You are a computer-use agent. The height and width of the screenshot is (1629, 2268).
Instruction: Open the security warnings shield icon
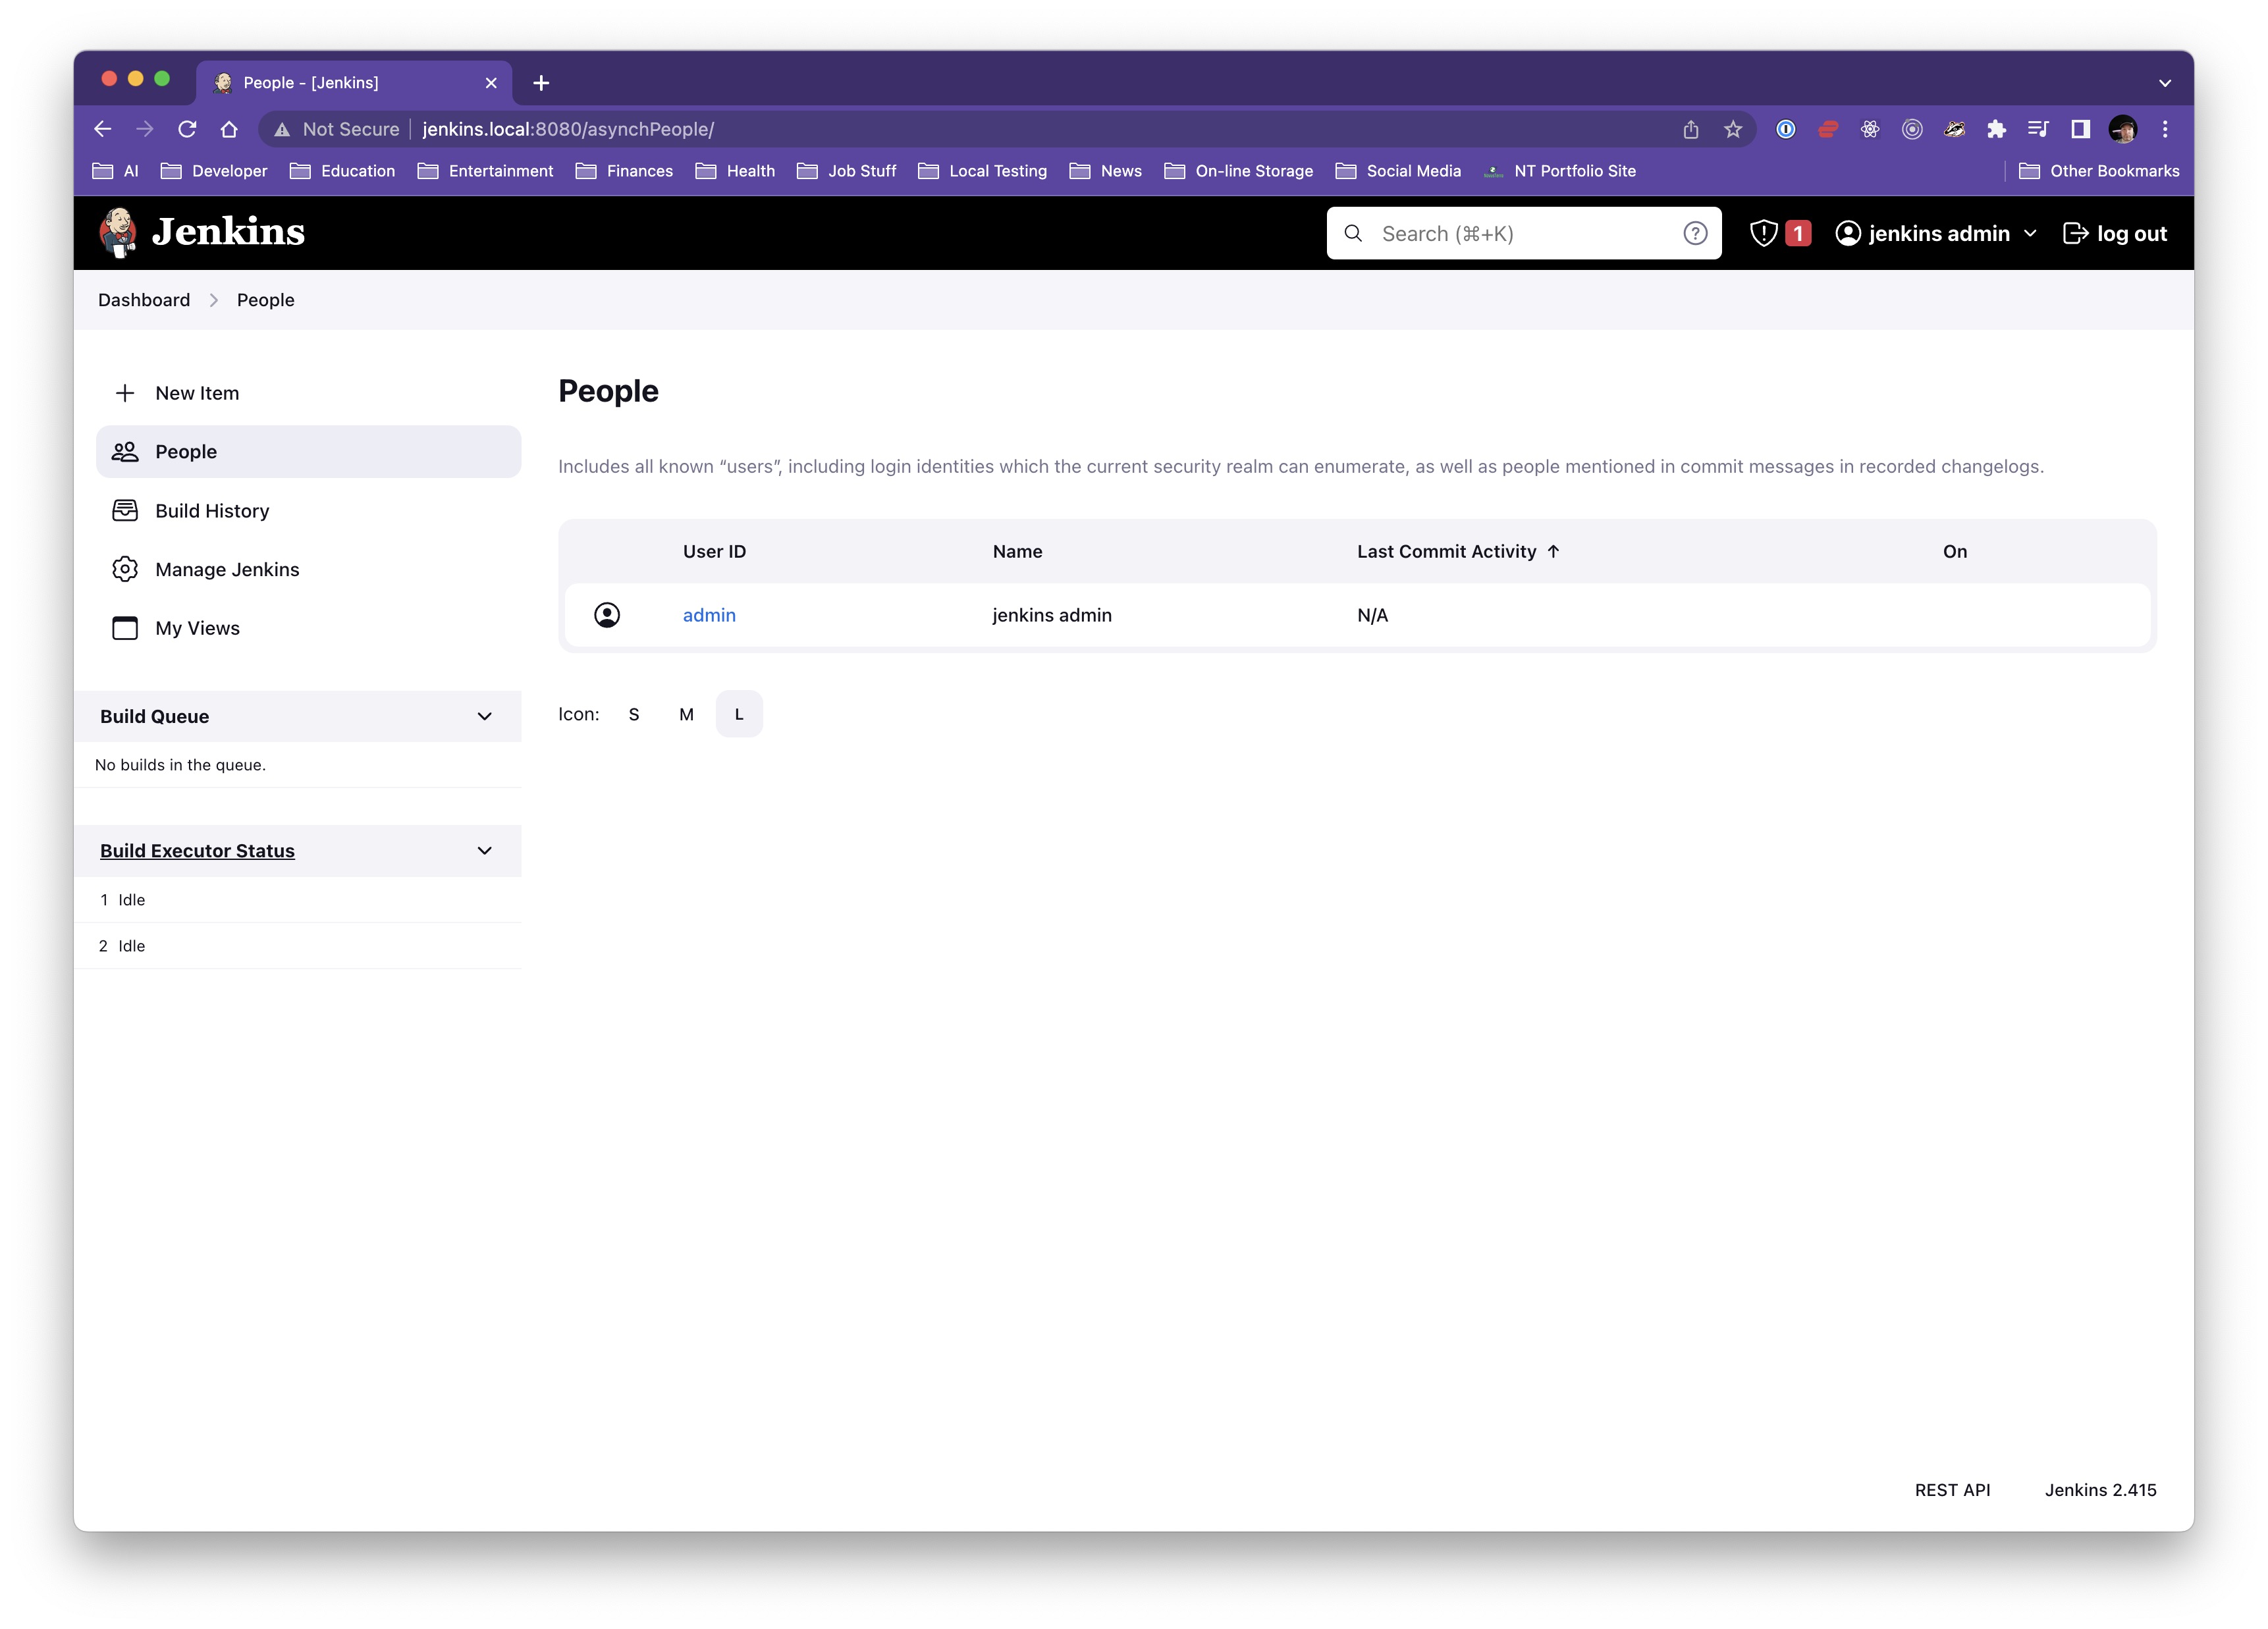1763,233
